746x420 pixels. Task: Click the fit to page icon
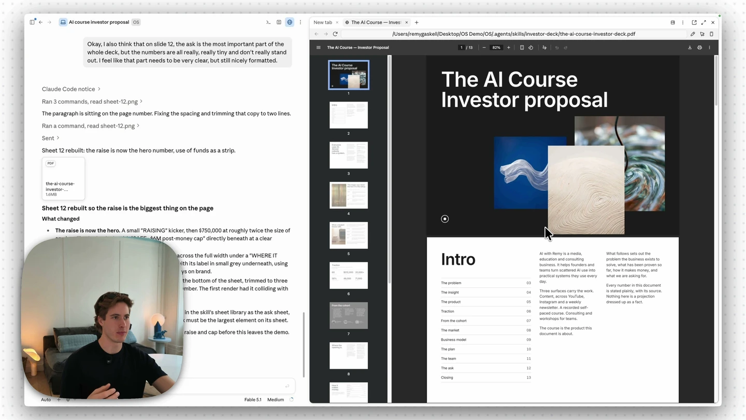click(x=522, y=48)
